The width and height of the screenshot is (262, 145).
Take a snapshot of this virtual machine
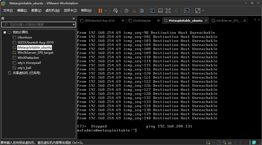click(x=126, y=11)
